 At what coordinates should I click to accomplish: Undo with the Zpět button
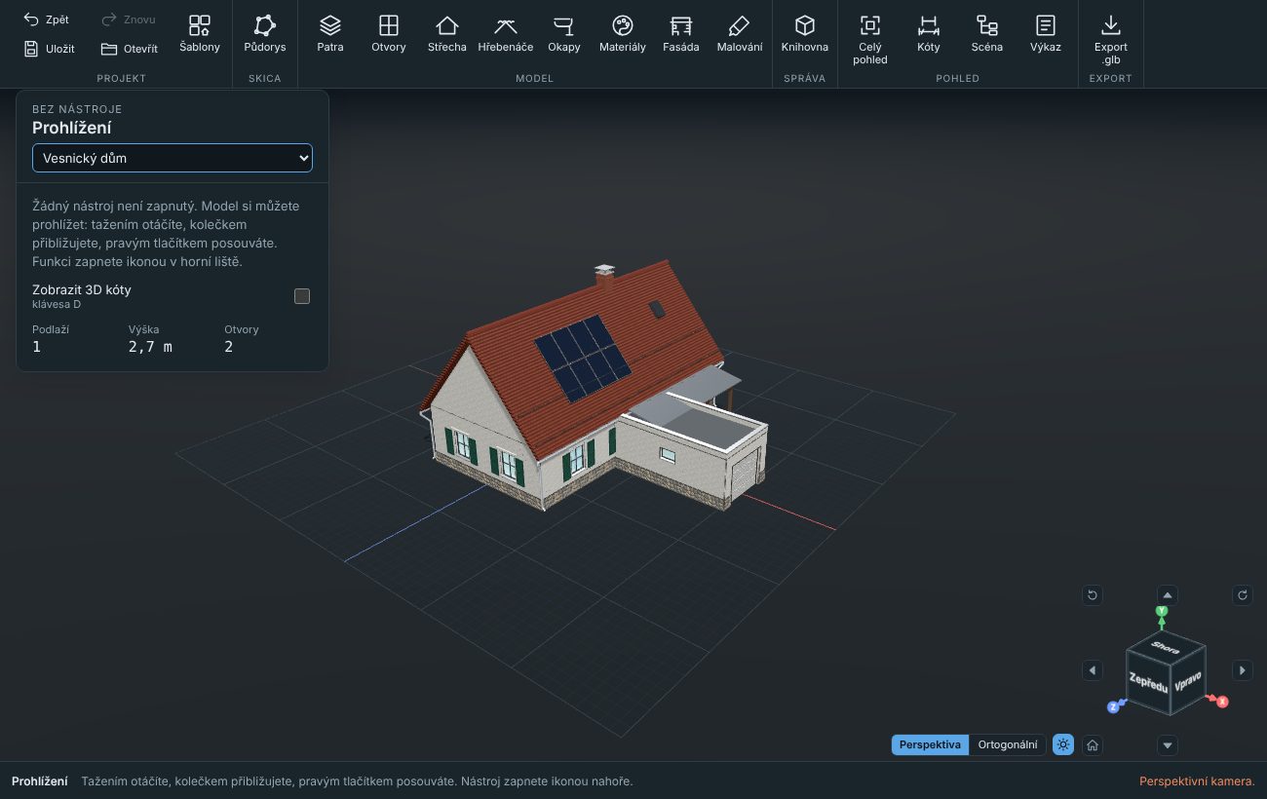coord(46,19)
